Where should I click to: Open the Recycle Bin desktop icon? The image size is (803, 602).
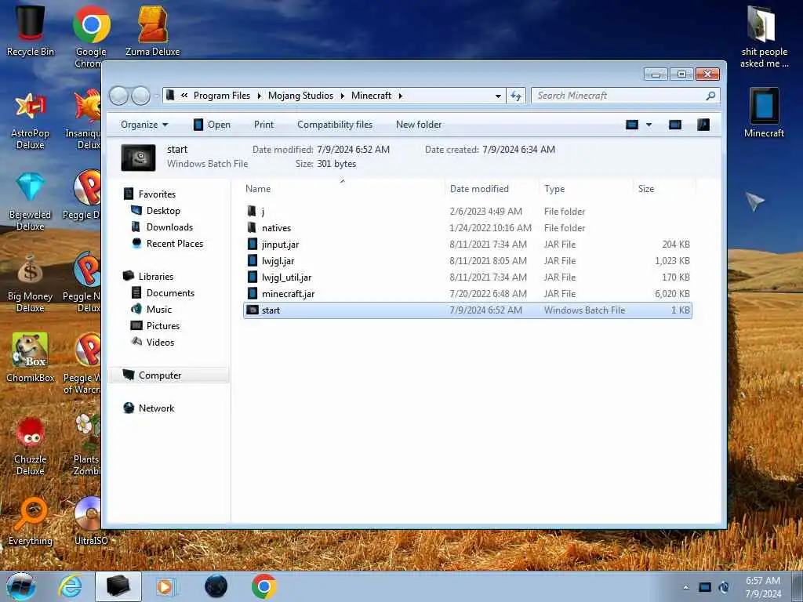pyautogui.click(x=31, y=30)
